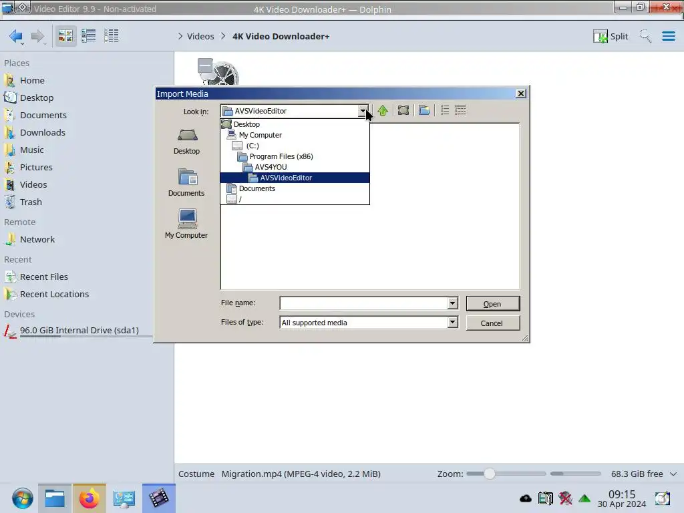This screenshot has height=513, width=684.
Task: Switch Dolphin to Details view mode
Action: point(112,36)
